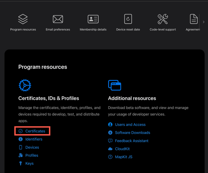Open the Agreements document icon
Image resolution: width=208 pixels, height=173 pixels.
click(x=194, y=19)
